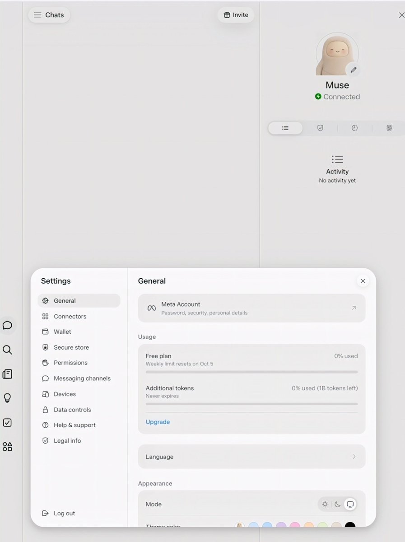Image resolution: width=405 pixels, height=542 pixels.
Task: Click the 'Never expires' text
Action: 162,396
